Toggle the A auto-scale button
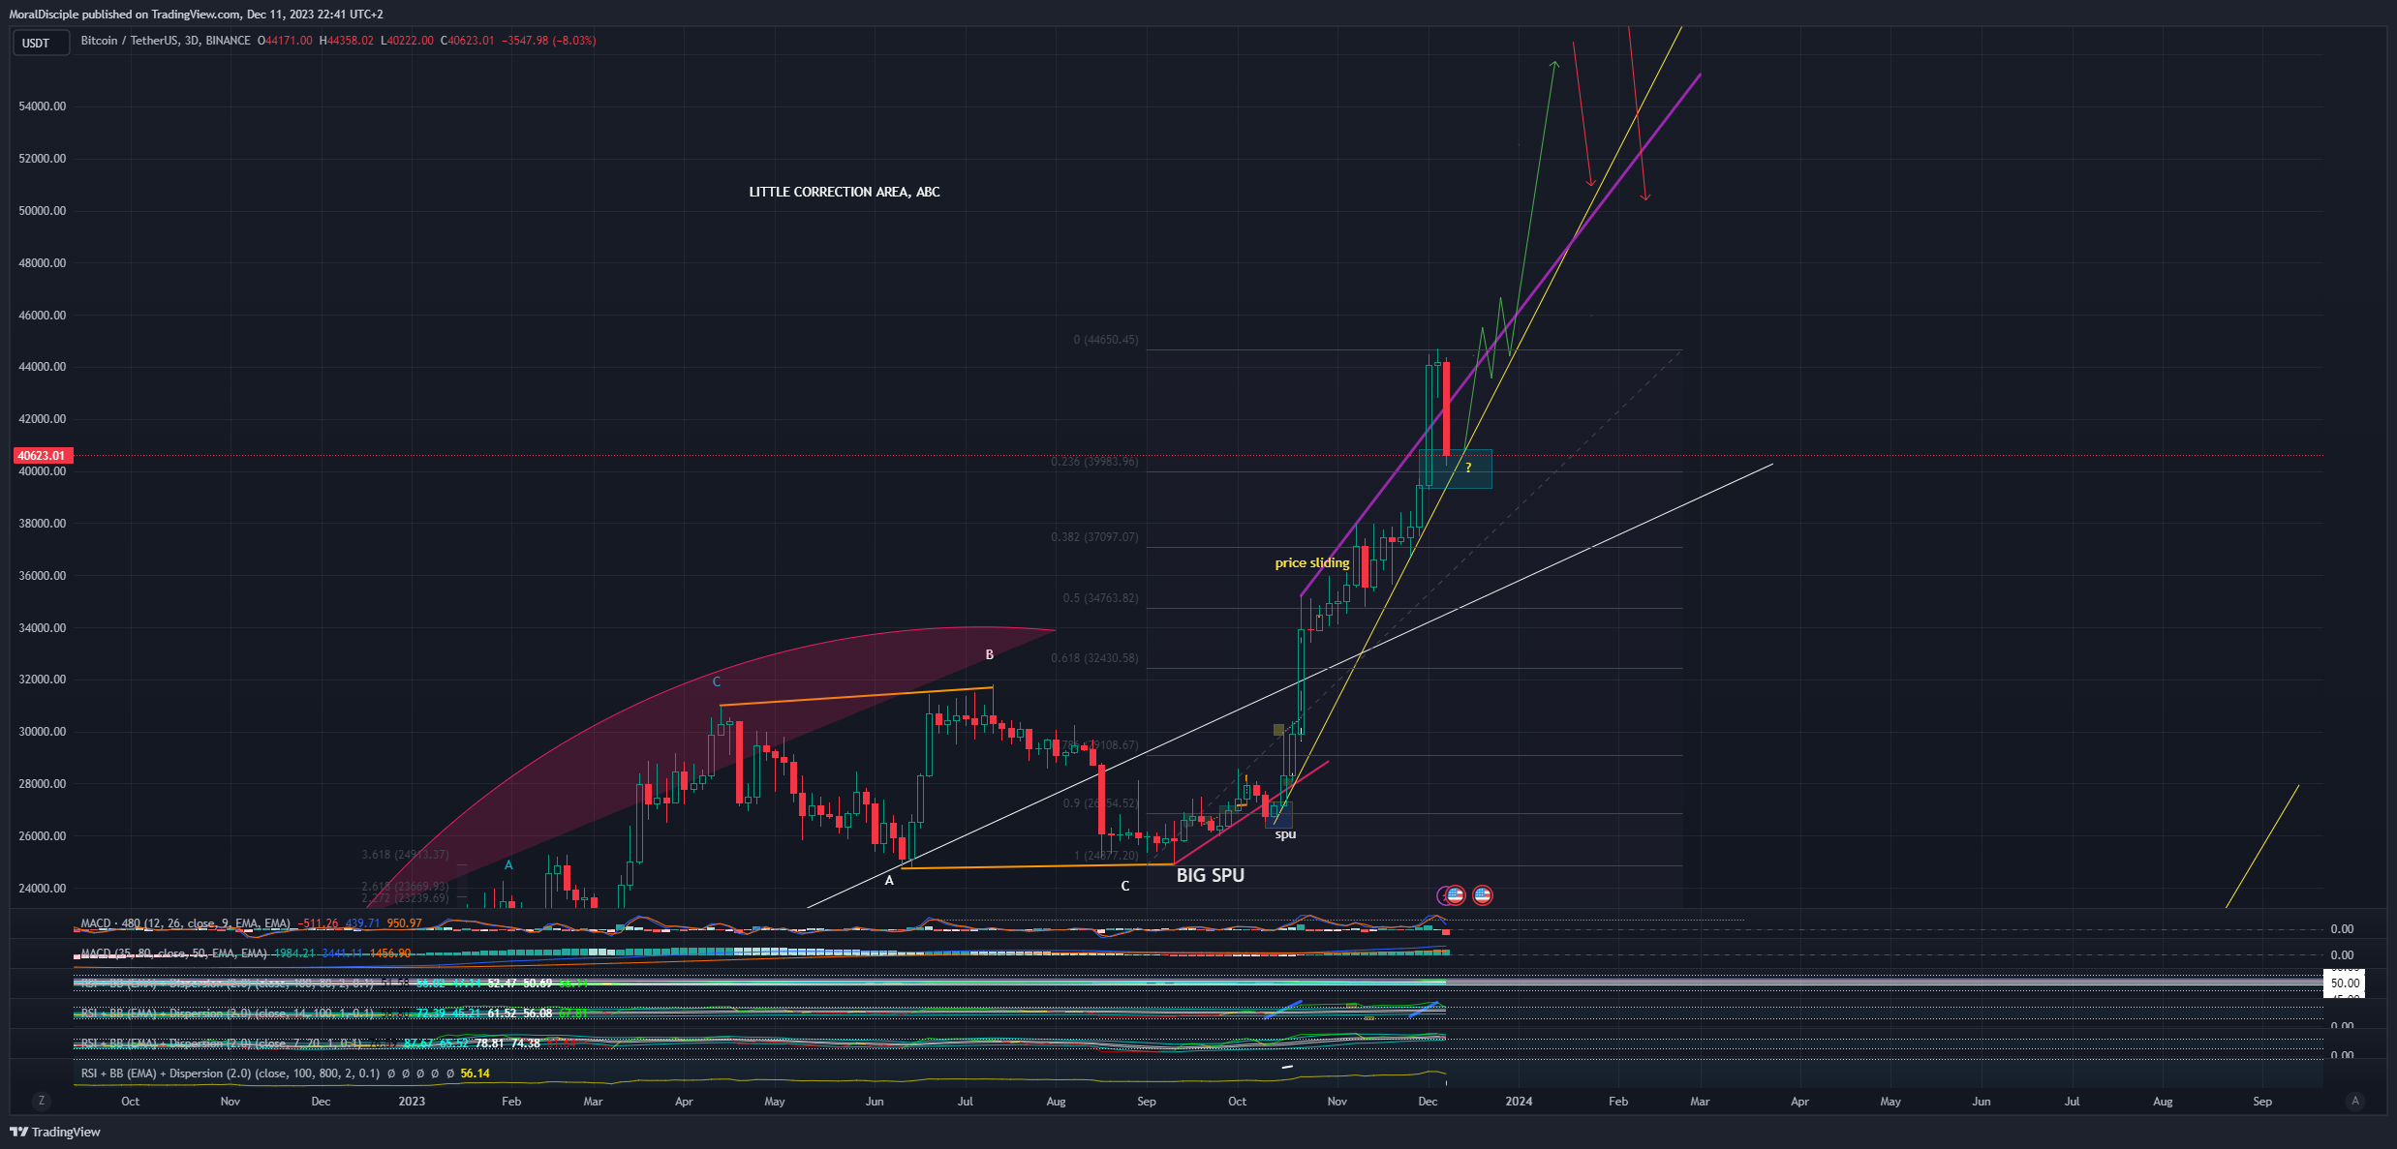The width and height of the screenshot is (2397, 1149). pyautogui.click(x=2355, y=1101)
